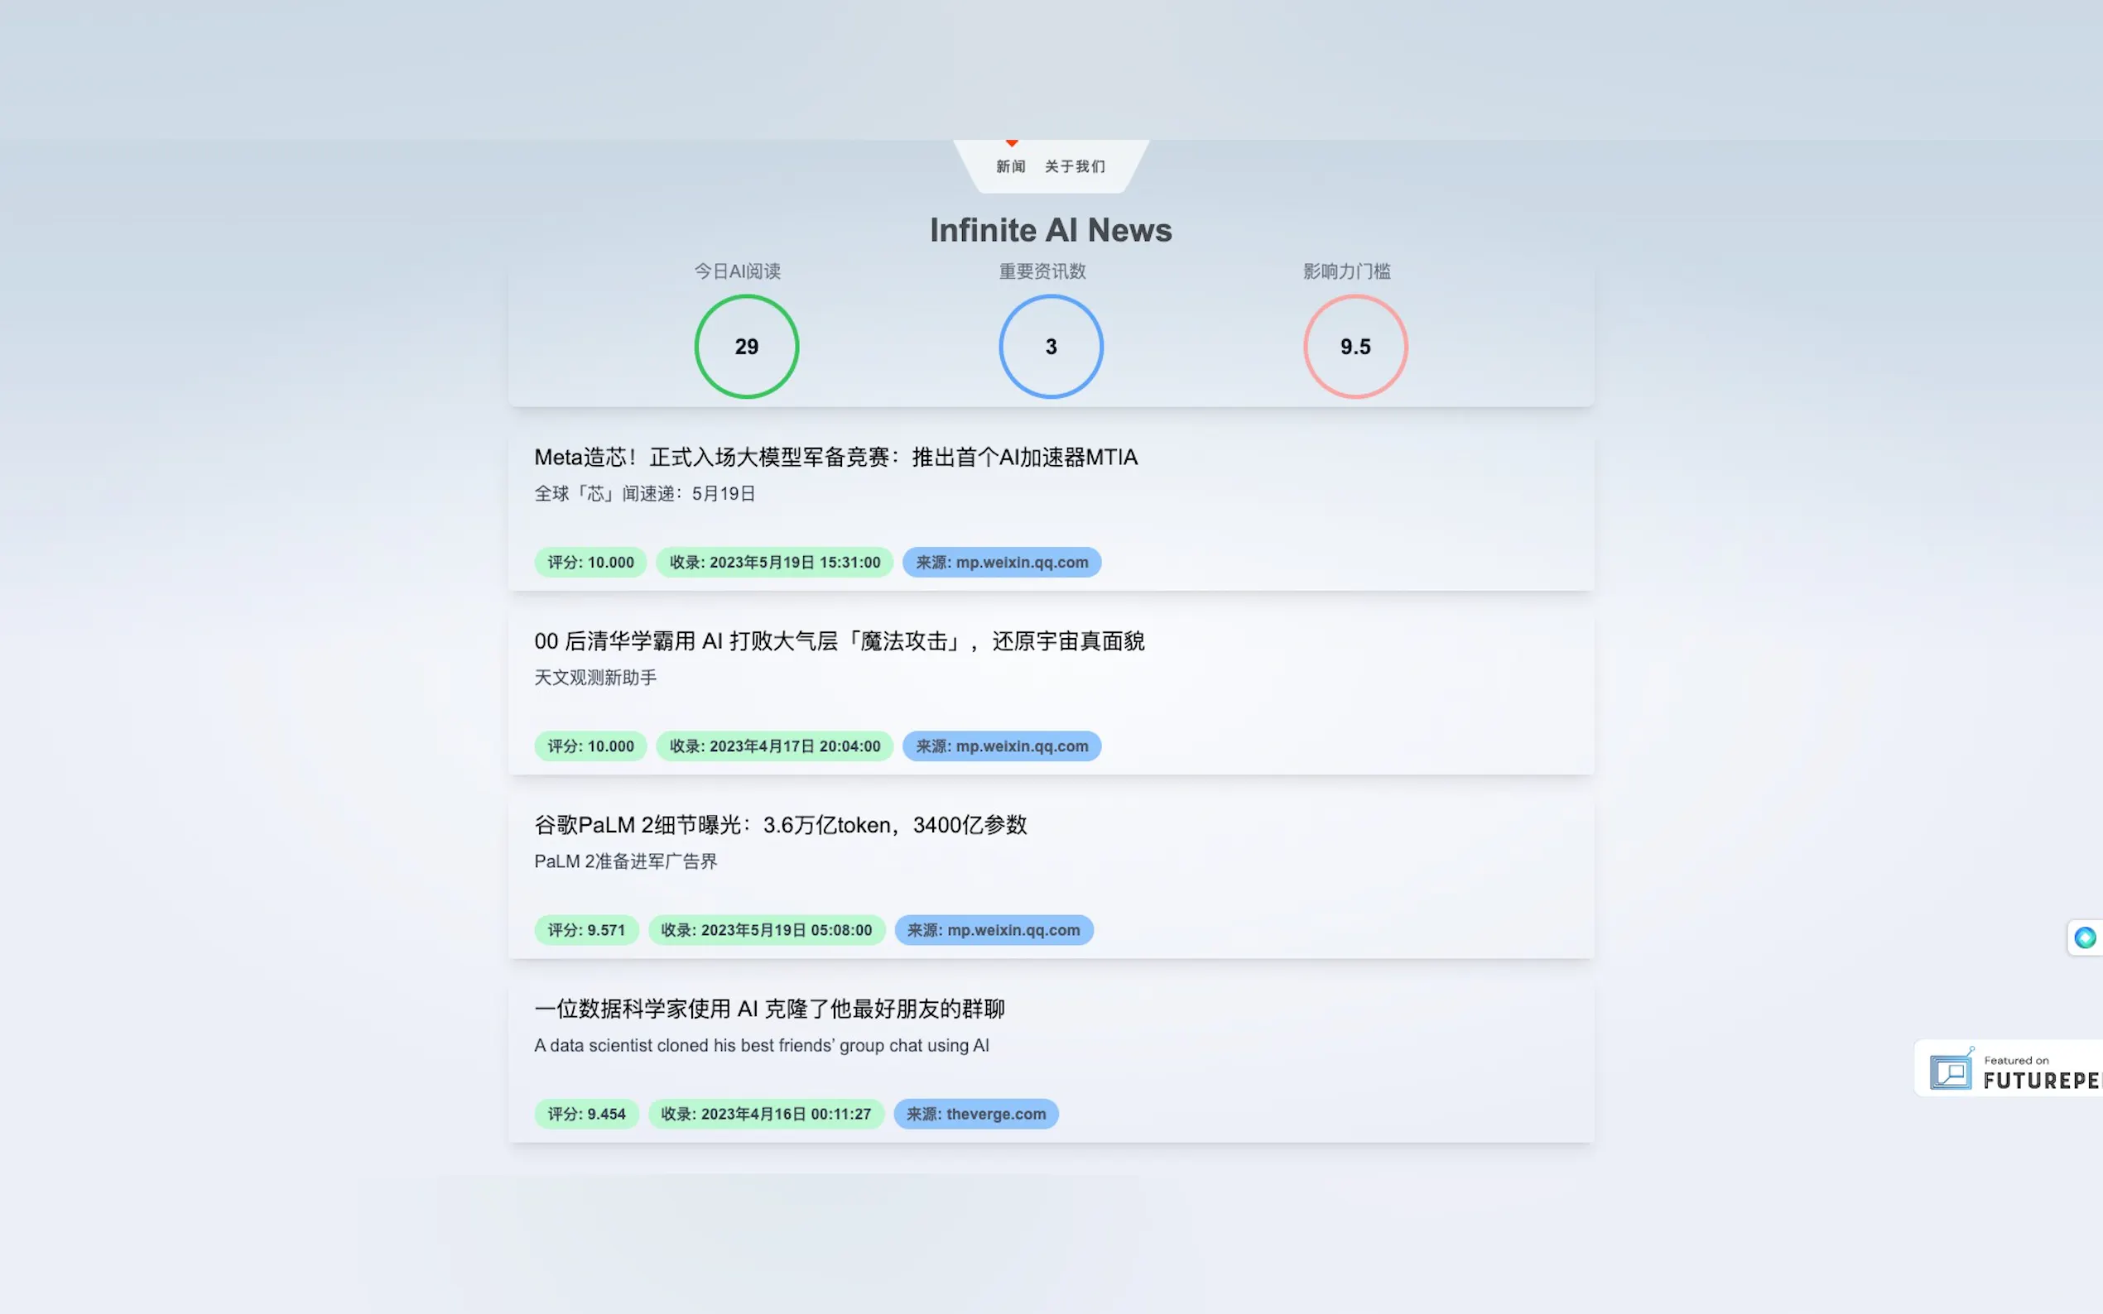
Task: Click the pink circle showing 9.5
Action: tap(1355, 347)
